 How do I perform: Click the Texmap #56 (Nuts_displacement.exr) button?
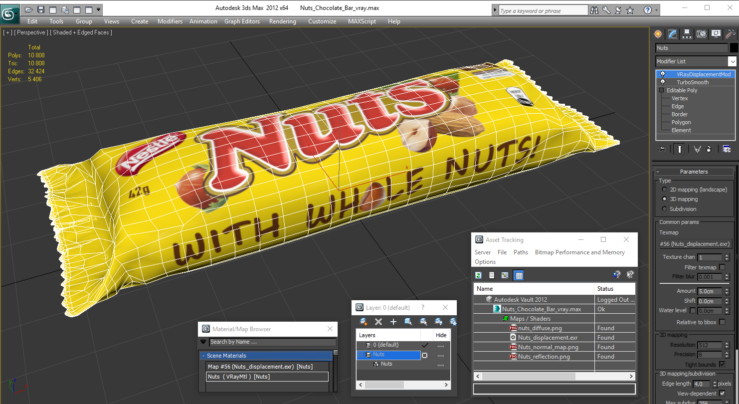[x=696, y=244]
